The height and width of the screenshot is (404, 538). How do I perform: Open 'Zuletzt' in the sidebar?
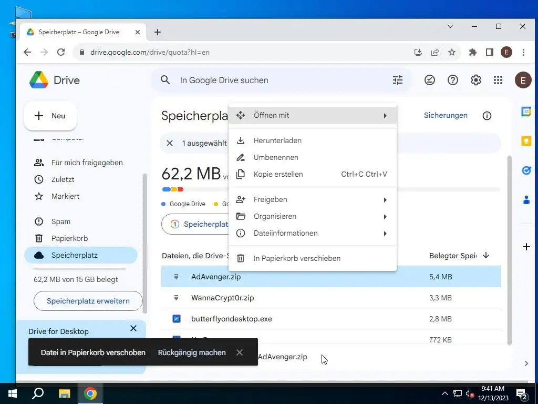[x=80, y=179]
